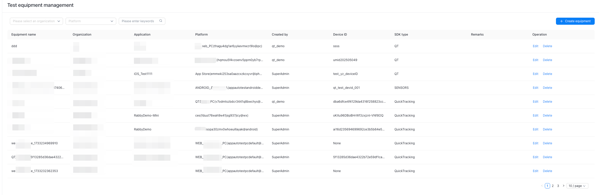Edit row with device 5f13285d36dae4322b72
The height and width of the screenshot is (195, 599).
(x=535, y=157)
